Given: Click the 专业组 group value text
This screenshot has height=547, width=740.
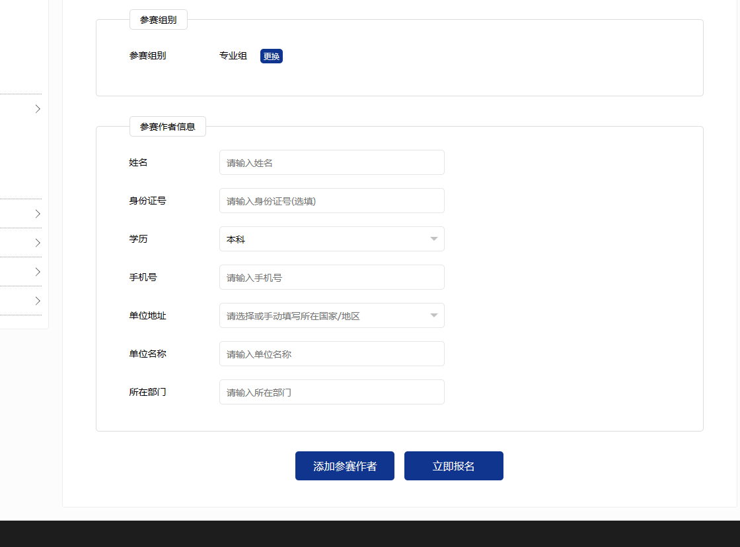Looking at the screenshot, I should tap(233, 56).
